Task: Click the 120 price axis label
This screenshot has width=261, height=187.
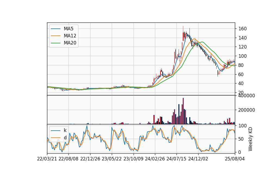Action: (x=242, y=47)
